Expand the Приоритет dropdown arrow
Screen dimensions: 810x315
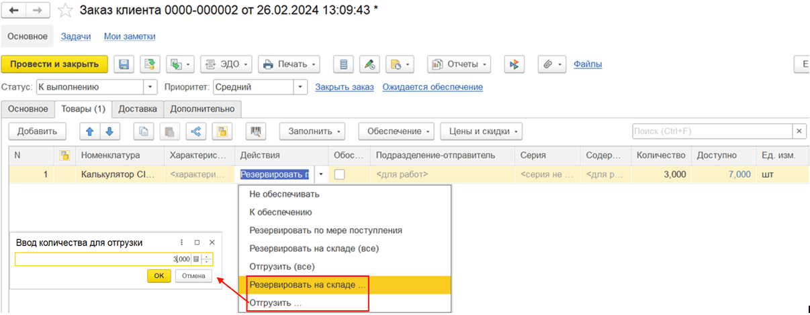point(300,87)
